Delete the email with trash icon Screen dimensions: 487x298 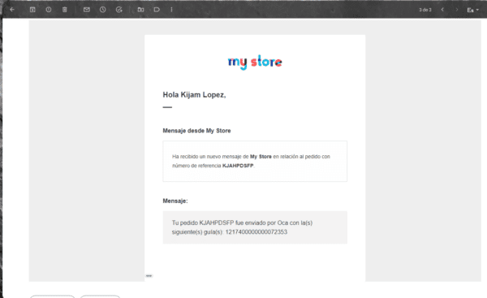[65, 10]
